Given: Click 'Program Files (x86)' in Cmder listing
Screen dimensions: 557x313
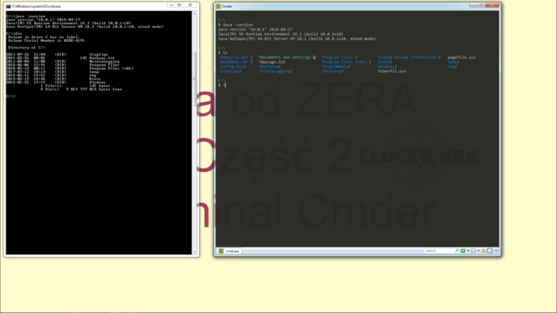Looking at the screenshot, I should [346, 62].
